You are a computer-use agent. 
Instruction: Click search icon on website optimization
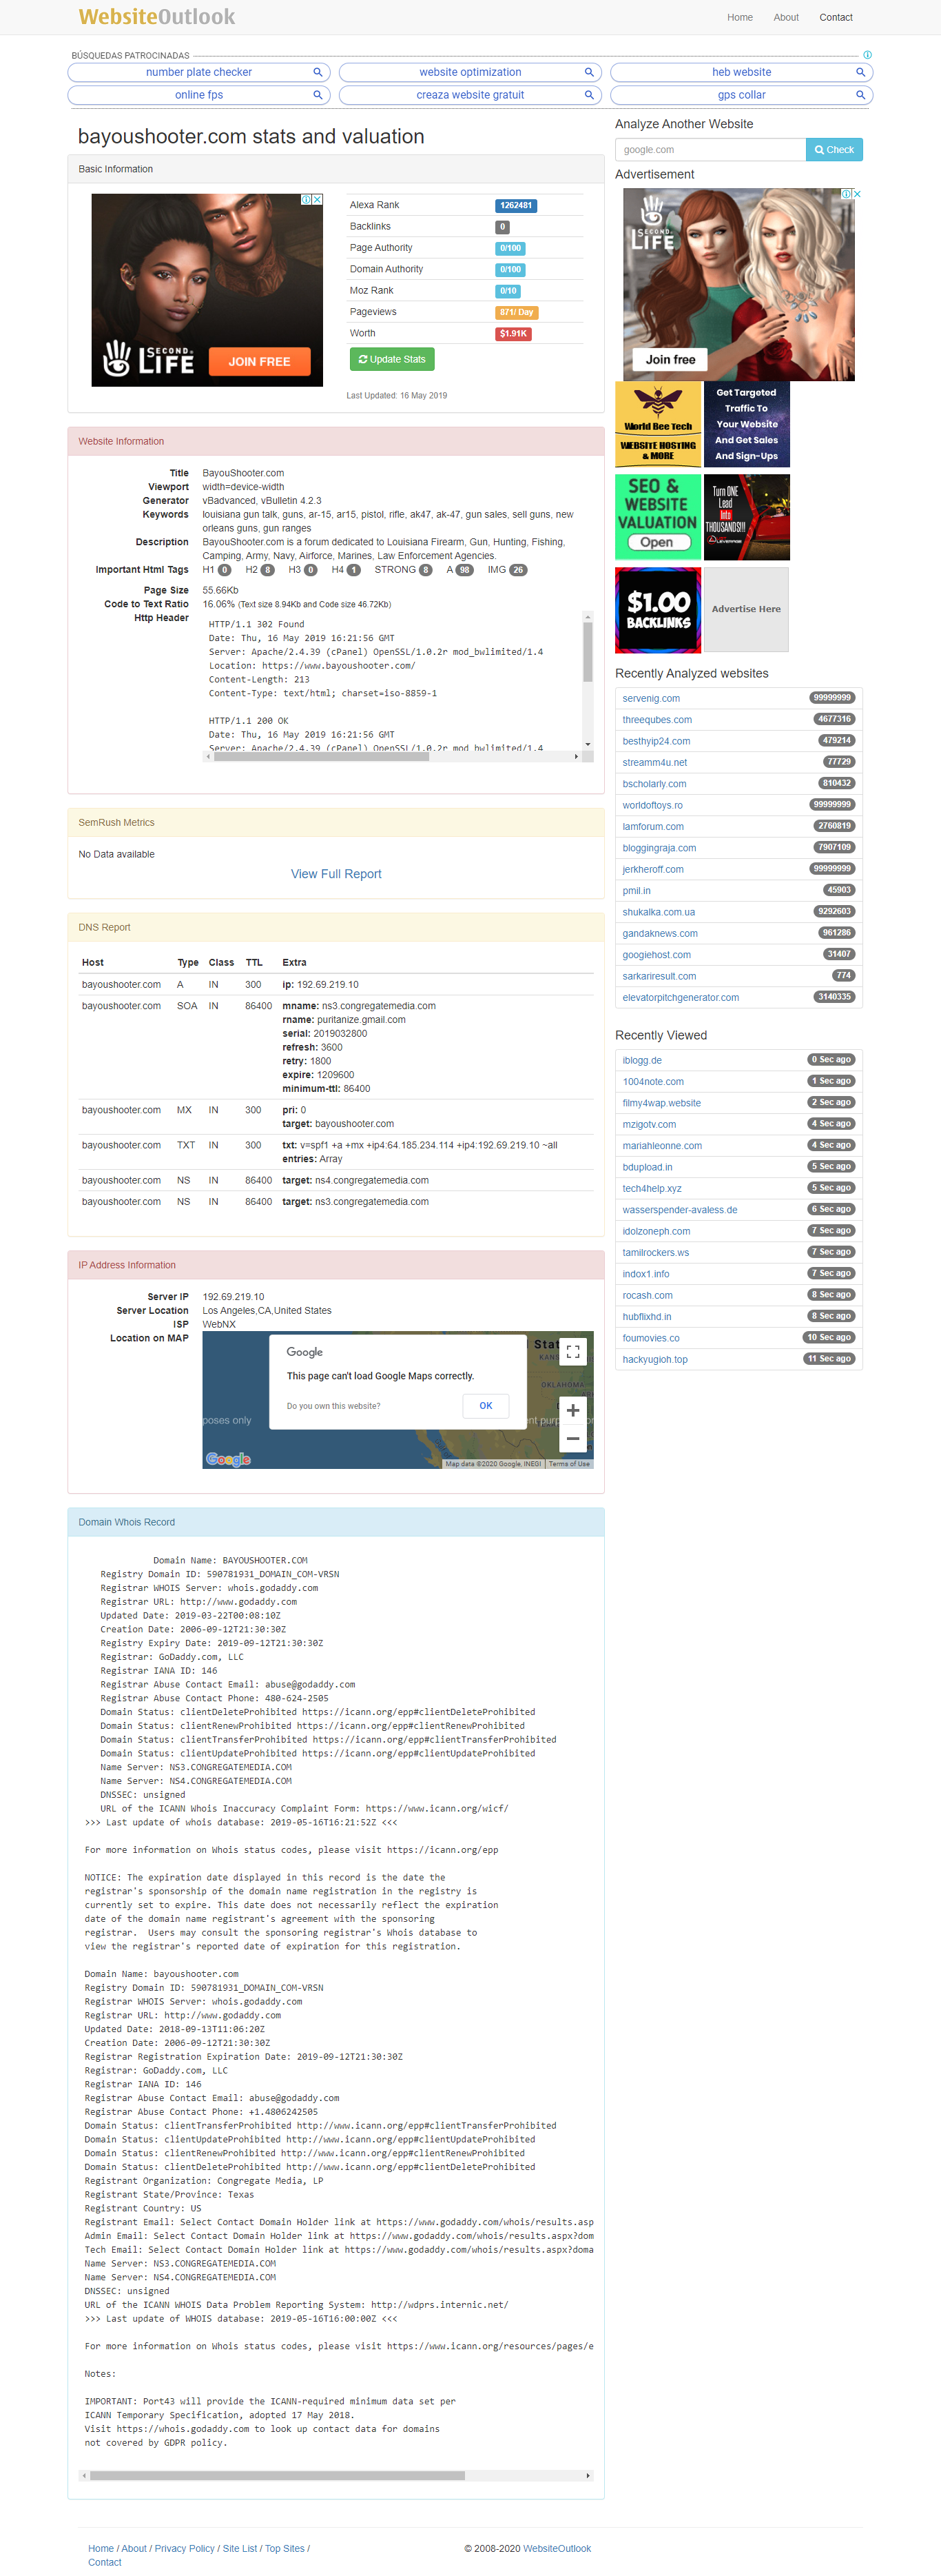(x=590, y=73)
